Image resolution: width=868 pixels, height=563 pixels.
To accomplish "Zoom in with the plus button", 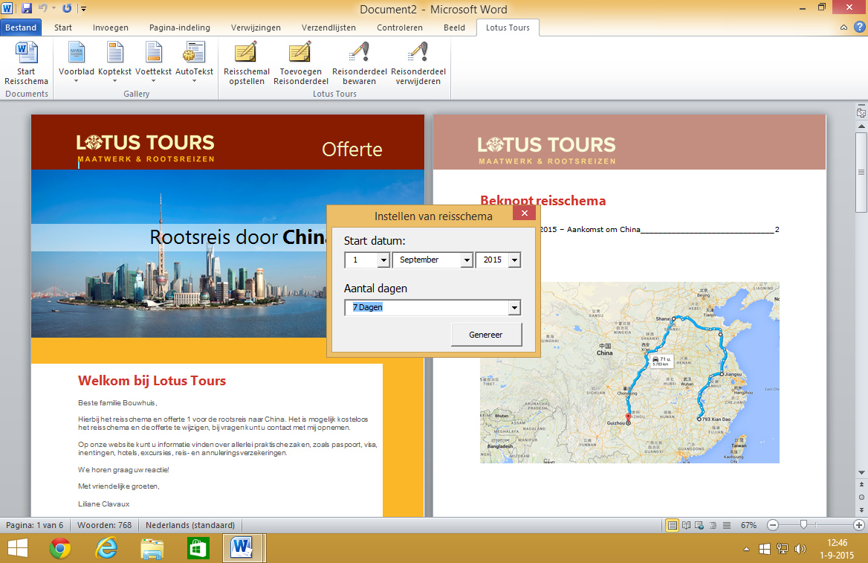I will [859, 525].
